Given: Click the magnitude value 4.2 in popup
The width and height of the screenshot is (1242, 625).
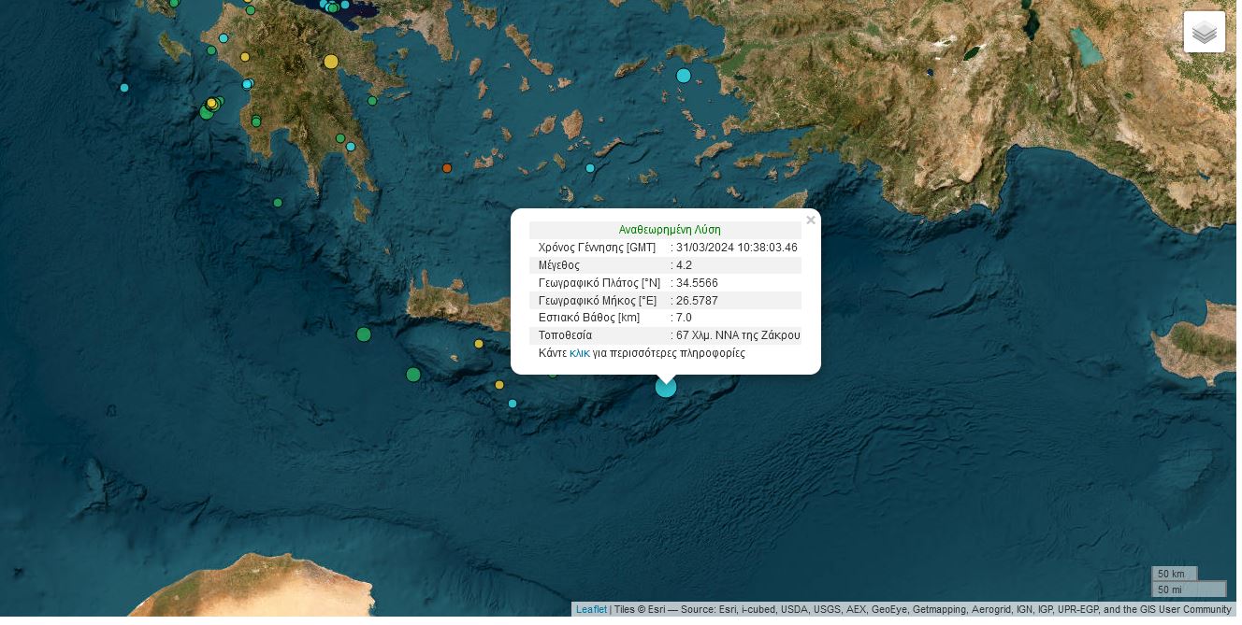Looking at the screenshot, I should [x=684, y=265].
